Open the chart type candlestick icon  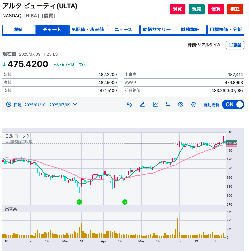(x=129, y=105)
